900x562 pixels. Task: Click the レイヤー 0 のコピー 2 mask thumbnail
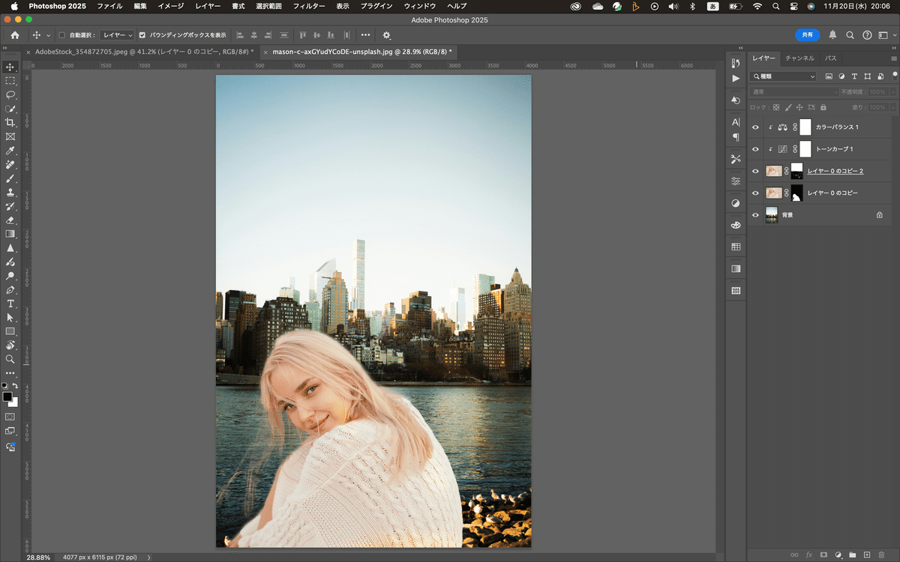point(797,171)
